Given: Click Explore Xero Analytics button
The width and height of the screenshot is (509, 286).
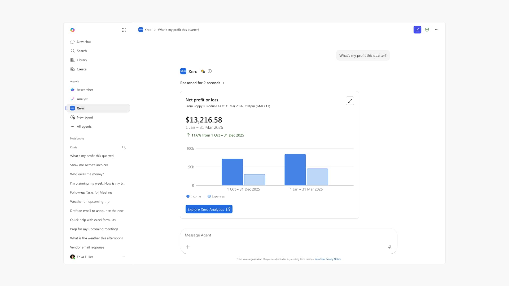Looking at the screenshot, I should 209,209.
